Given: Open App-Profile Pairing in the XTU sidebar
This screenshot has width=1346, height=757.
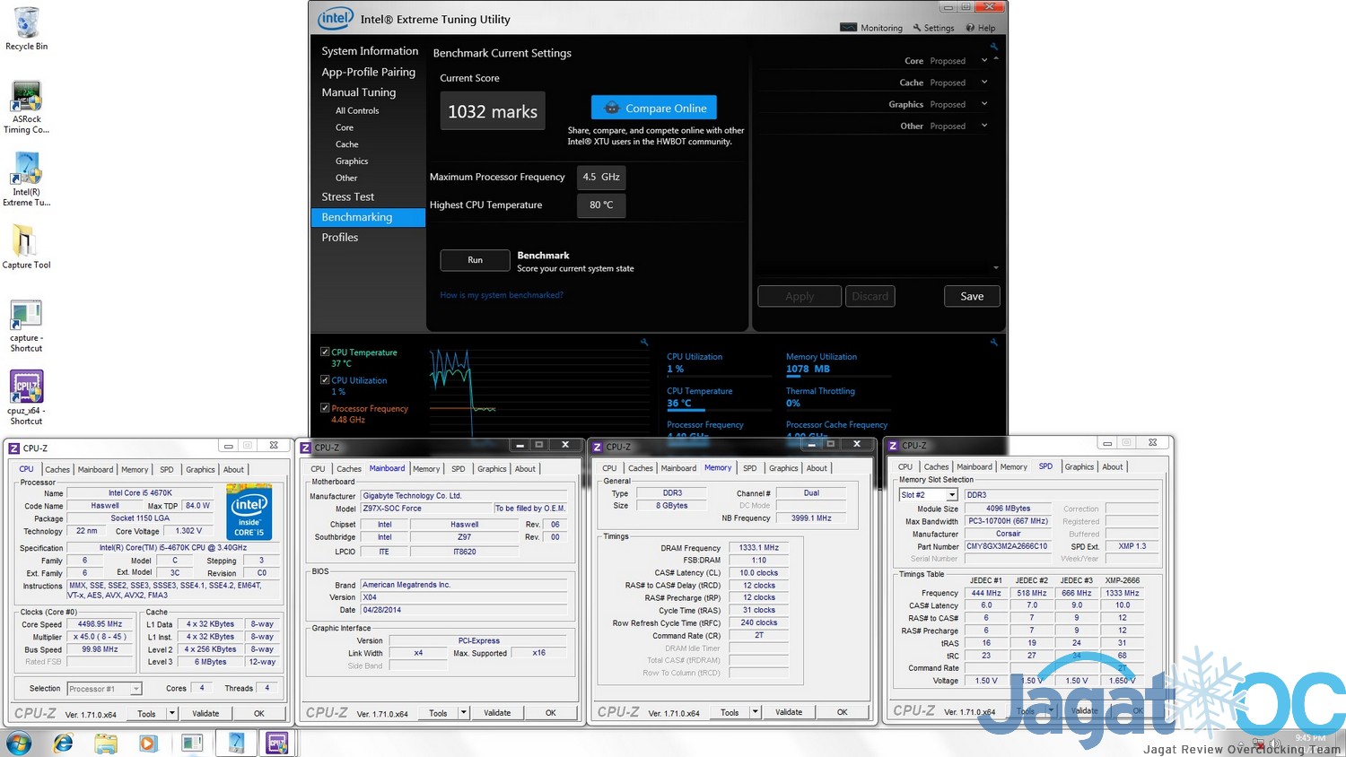Looking at the screenshot, I should (x=368, y=72).
